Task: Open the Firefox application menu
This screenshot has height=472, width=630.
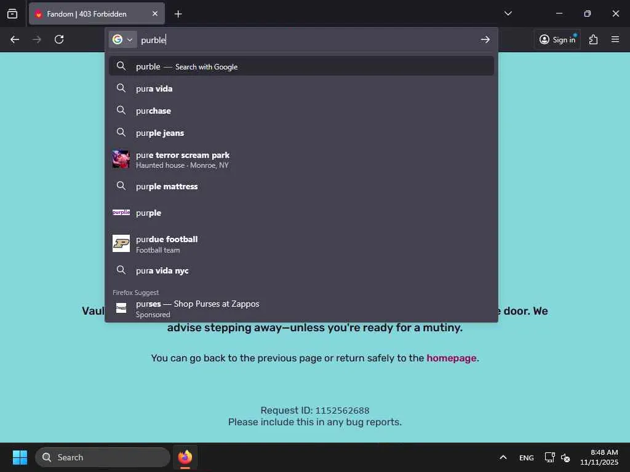Action: pos(615,39)
